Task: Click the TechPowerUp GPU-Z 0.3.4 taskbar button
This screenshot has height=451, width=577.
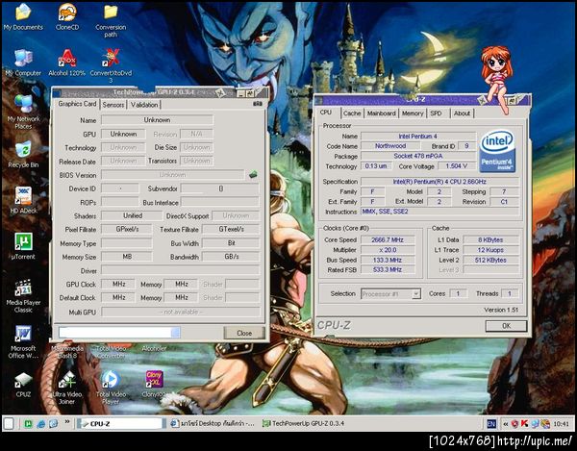Action: 303,424
